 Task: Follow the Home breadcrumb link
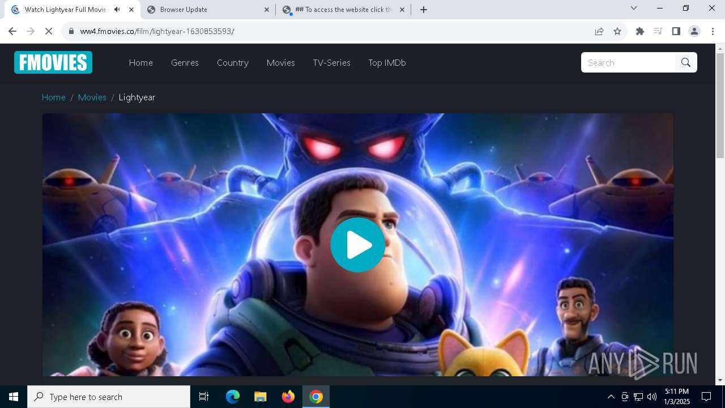[54, 97]
